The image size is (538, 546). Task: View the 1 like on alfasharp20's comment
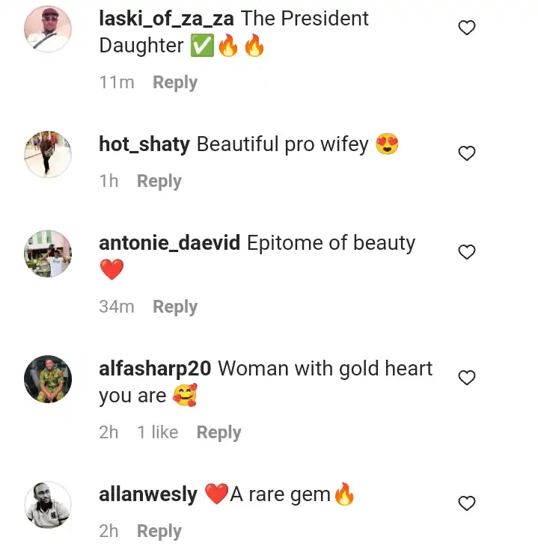(x=158, y=432)
